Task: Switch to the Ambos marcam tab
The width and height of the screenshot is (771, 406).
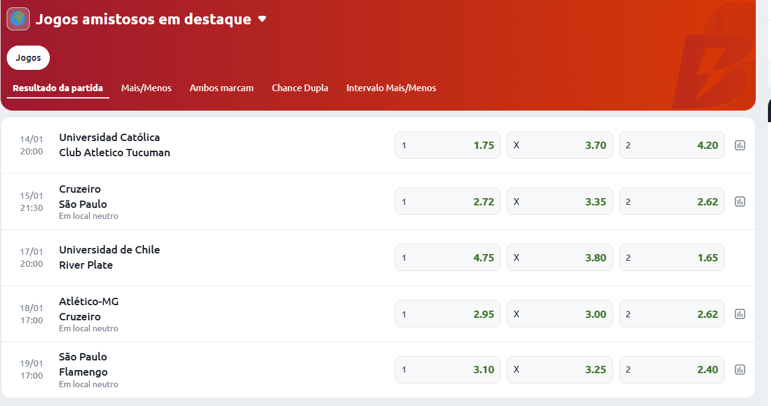Action: pyautogui.click(x=221, y=88)
